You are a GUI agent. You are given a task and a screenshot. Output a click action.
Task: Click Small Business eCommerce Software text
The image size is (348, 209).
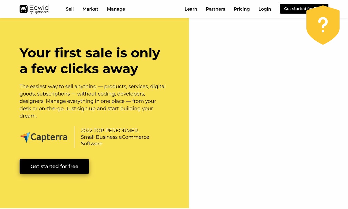pos(115,140)
